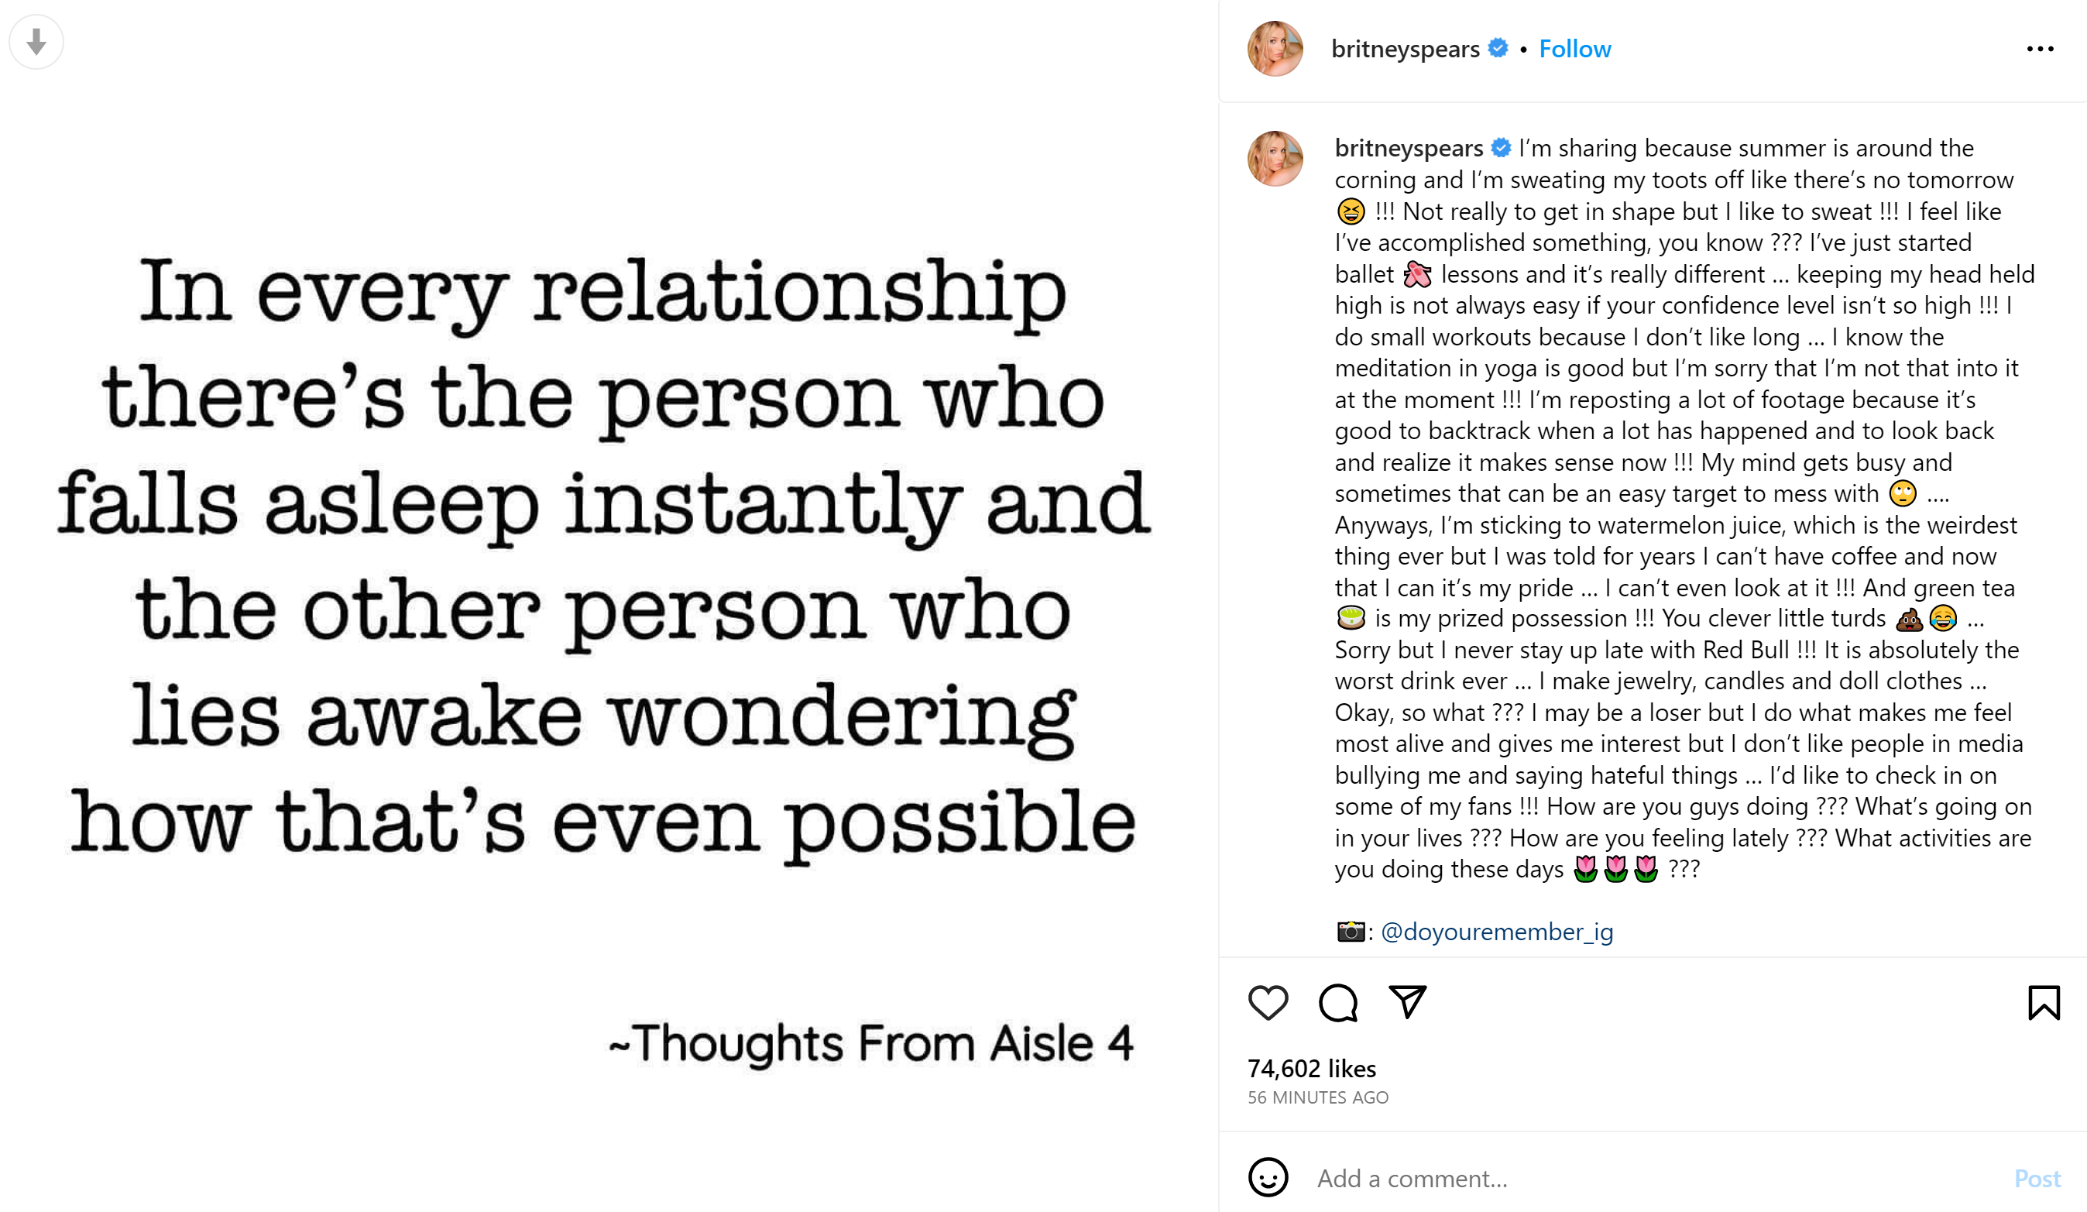The width and height of the screenshot is (2087, 1212).
Task: Share the post using the paper plane icon
Action: coord(1407,1001)
